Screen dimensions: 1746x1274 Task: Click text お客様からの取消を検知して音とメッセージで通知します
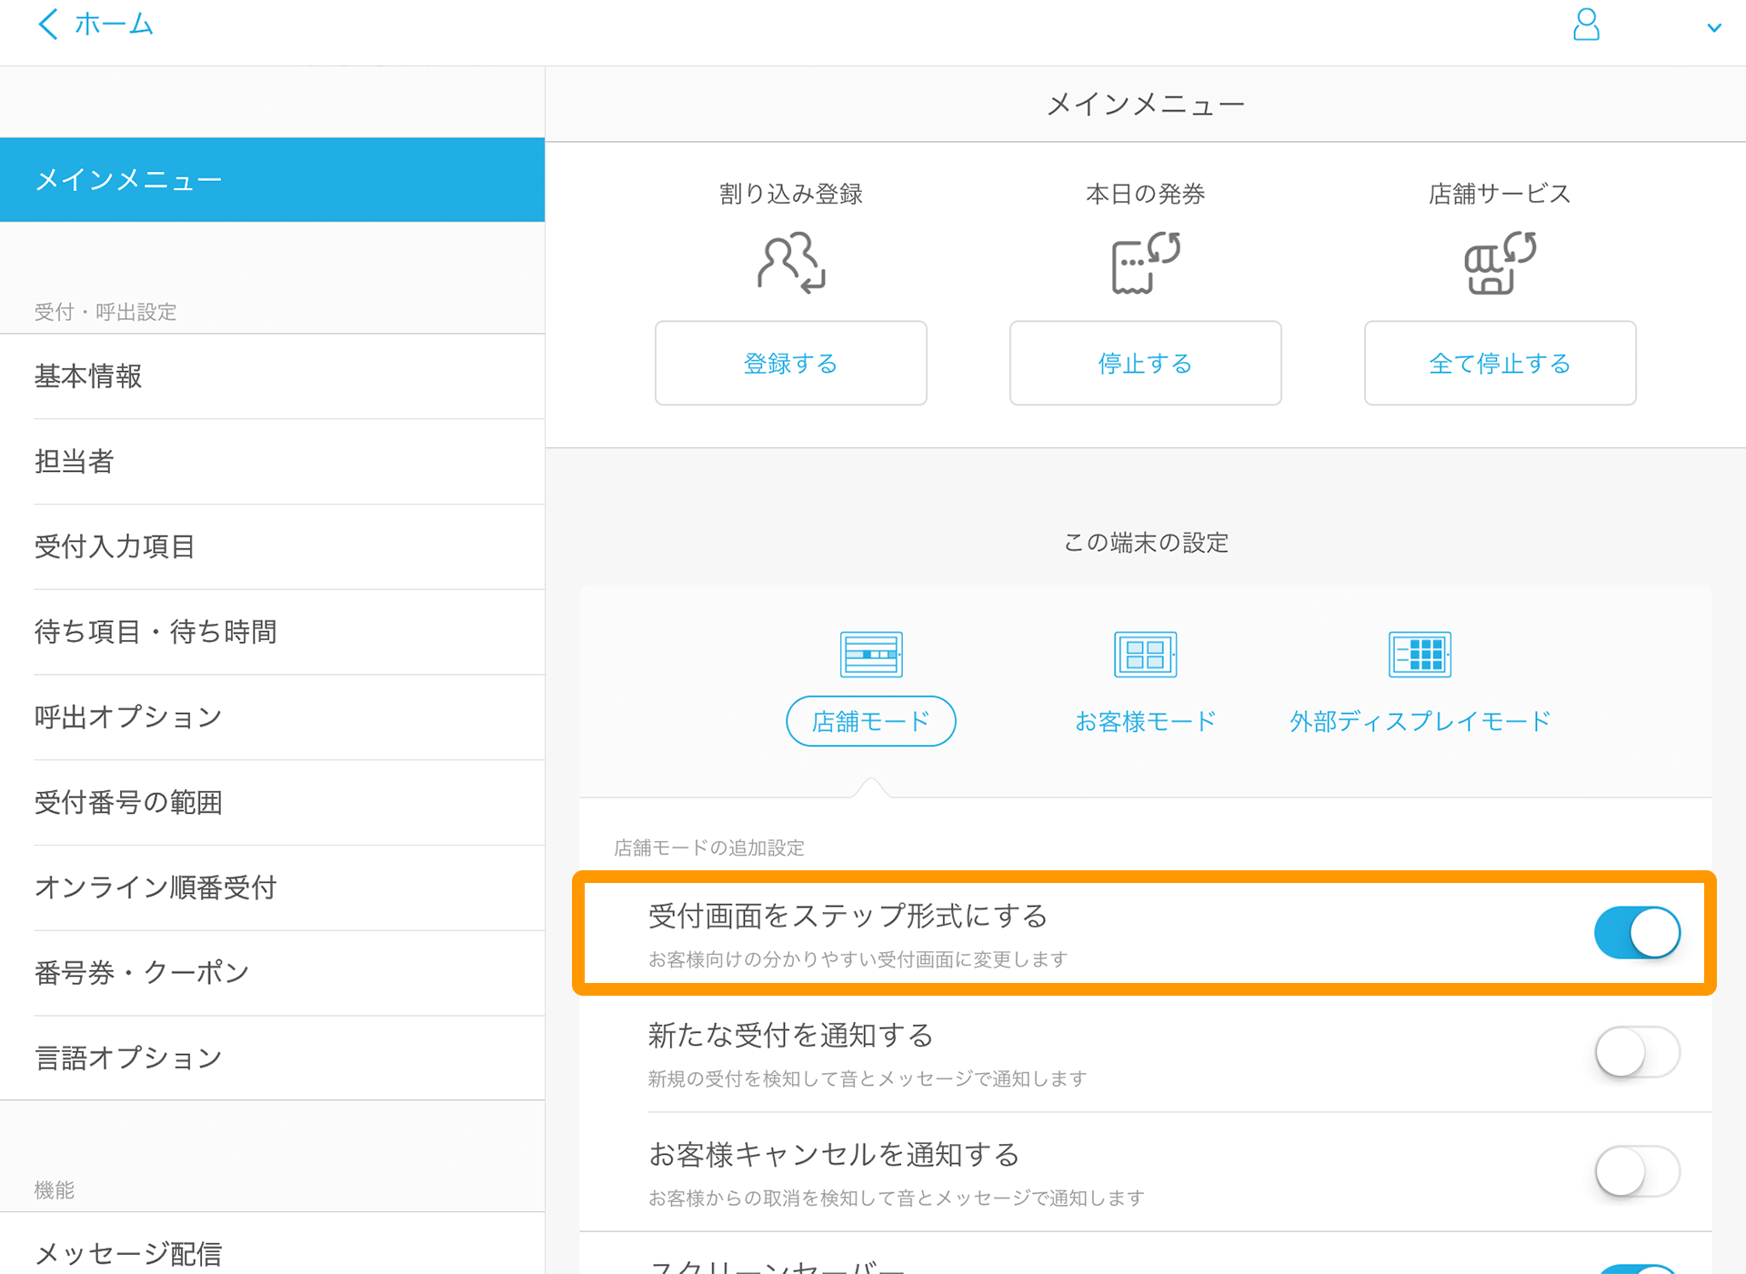(x=896, y=1198)
